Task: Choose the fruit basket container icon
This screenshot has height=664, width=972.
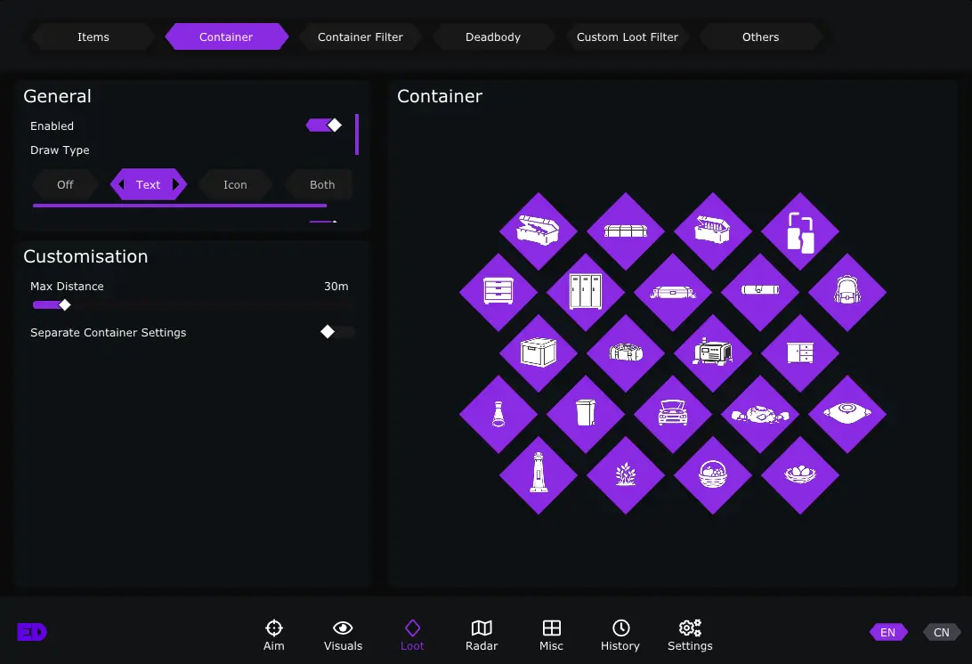Action: point(712,474)
